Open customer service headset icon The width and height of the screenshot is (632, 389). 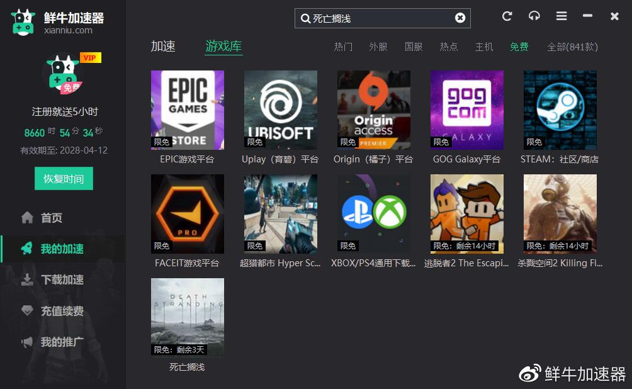point(534,16)
